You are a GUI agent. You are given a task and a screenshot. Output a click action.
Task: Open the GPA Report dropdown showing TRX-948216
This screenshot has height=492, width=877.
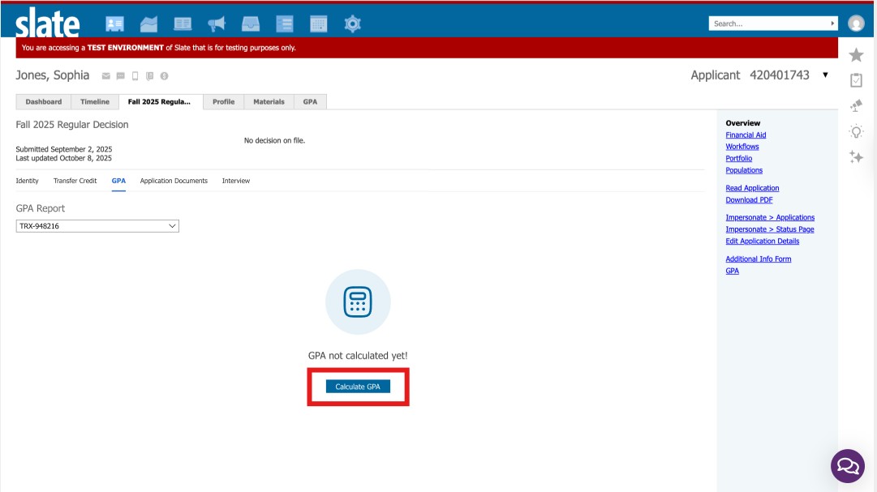coord(97,225)
